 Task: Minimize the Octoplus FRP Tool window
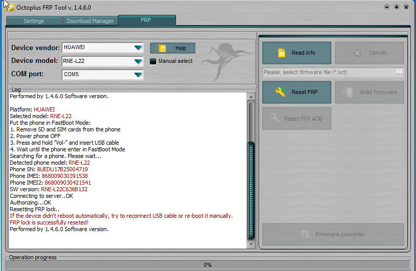pyautogui.click(x=387, y=7)
